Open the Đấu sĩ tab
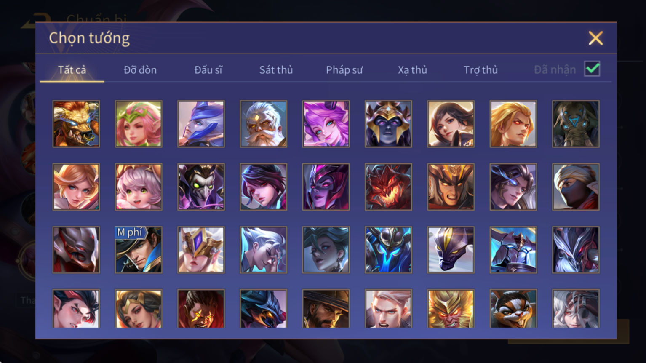The height and width of the screenshot is (363, 646). pos(208,70)
